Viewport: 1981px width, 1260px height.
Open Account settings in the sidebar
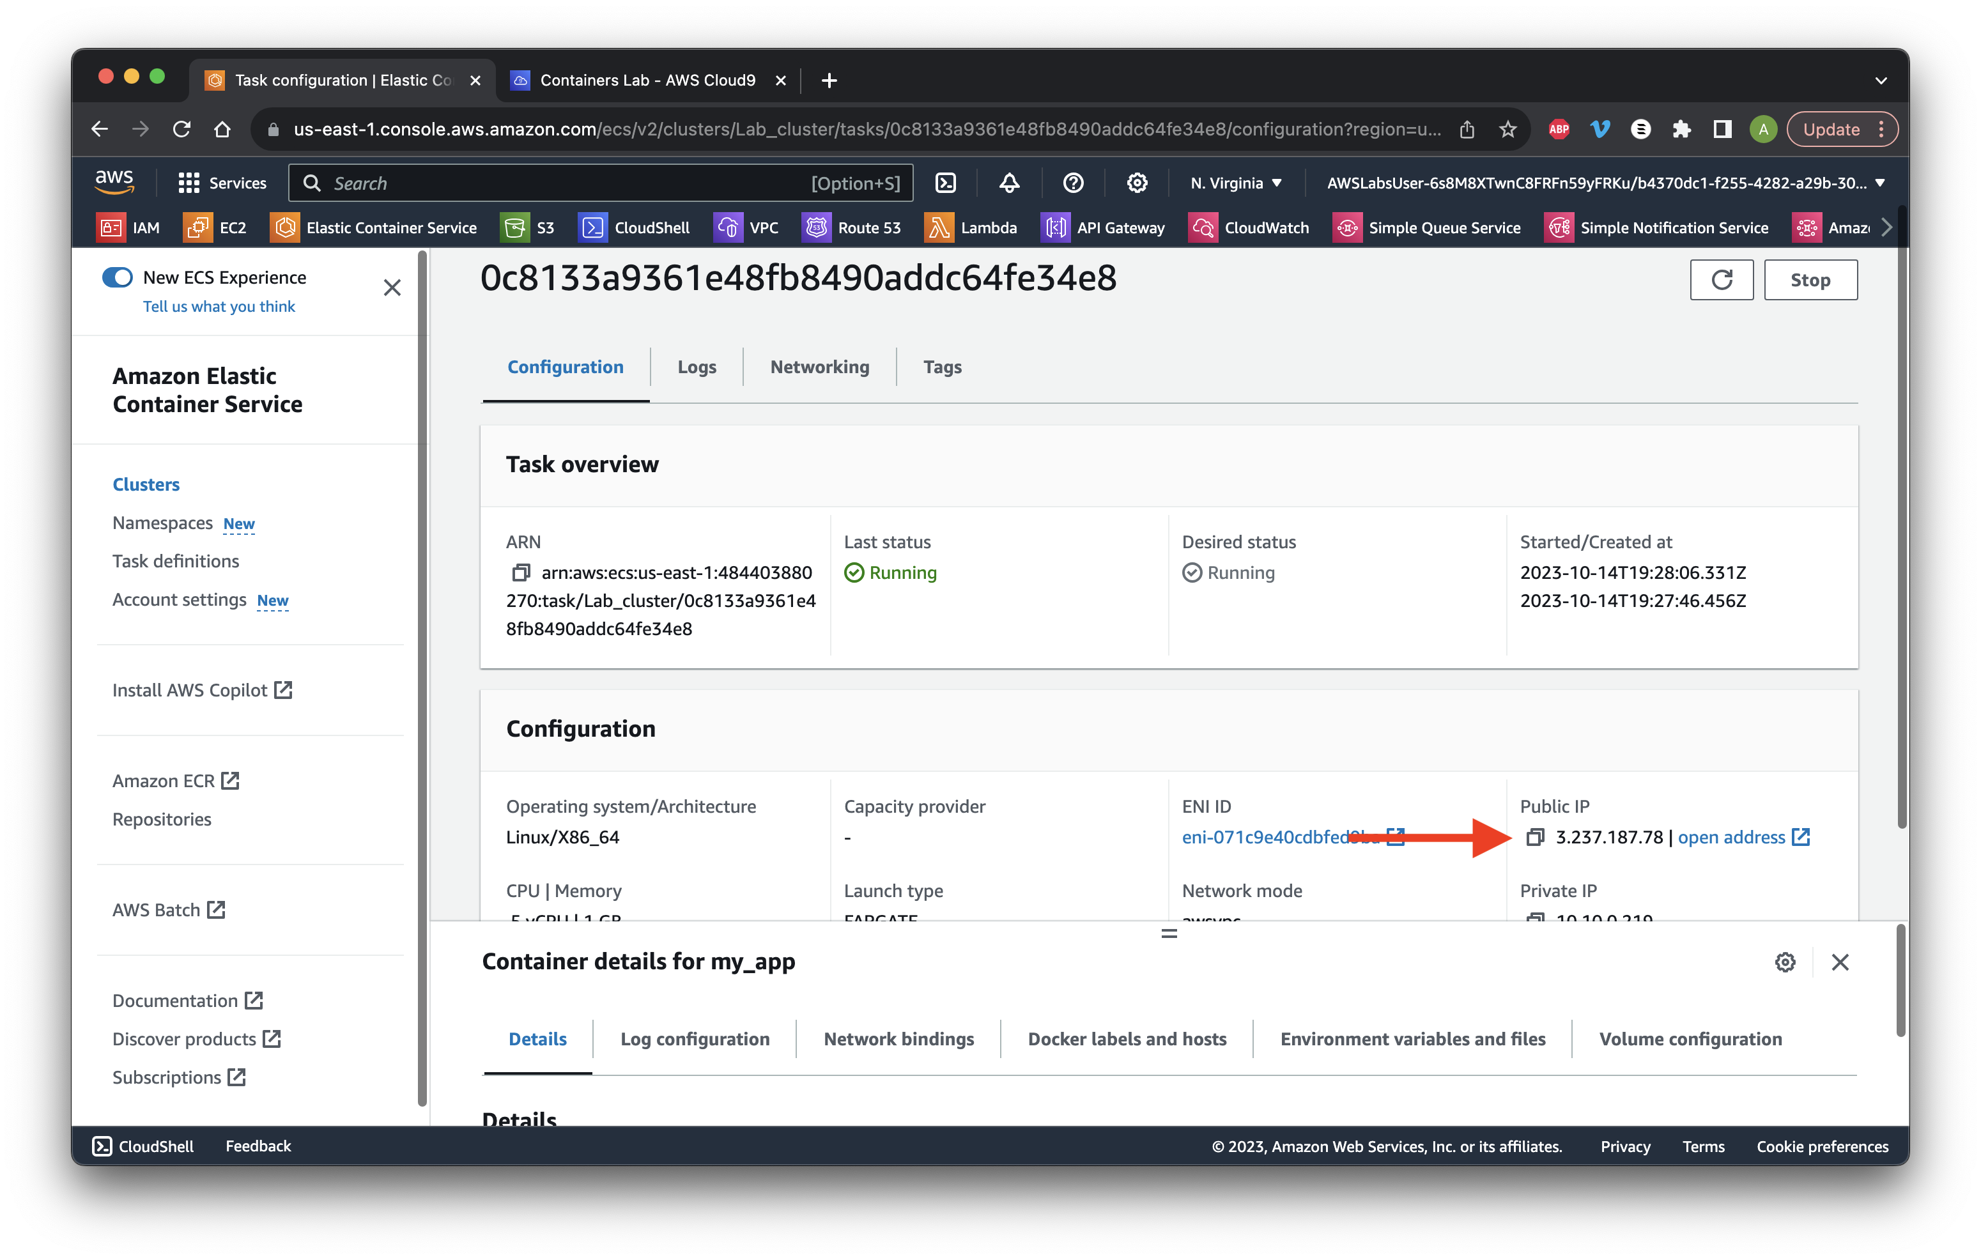tap(180, 599)
